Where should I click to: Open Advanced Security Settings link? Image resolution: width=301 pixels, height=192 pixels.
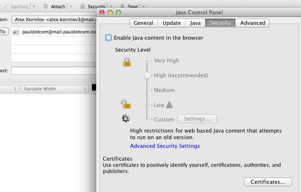(165, 146)
